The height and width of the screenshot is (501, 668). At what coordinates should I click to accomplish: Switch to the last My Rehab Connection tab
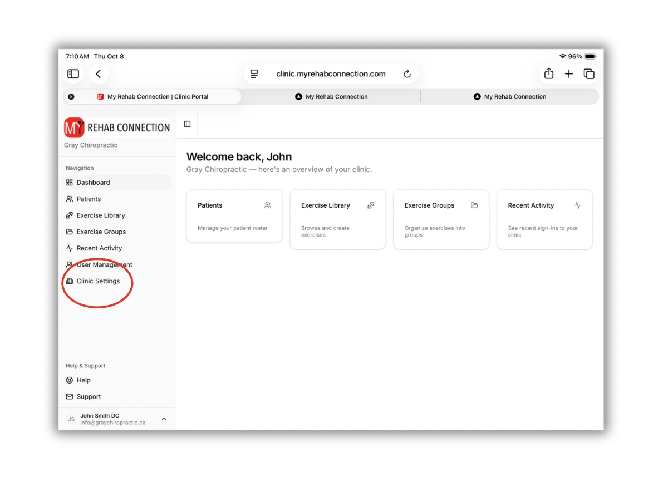coord(510,96)
